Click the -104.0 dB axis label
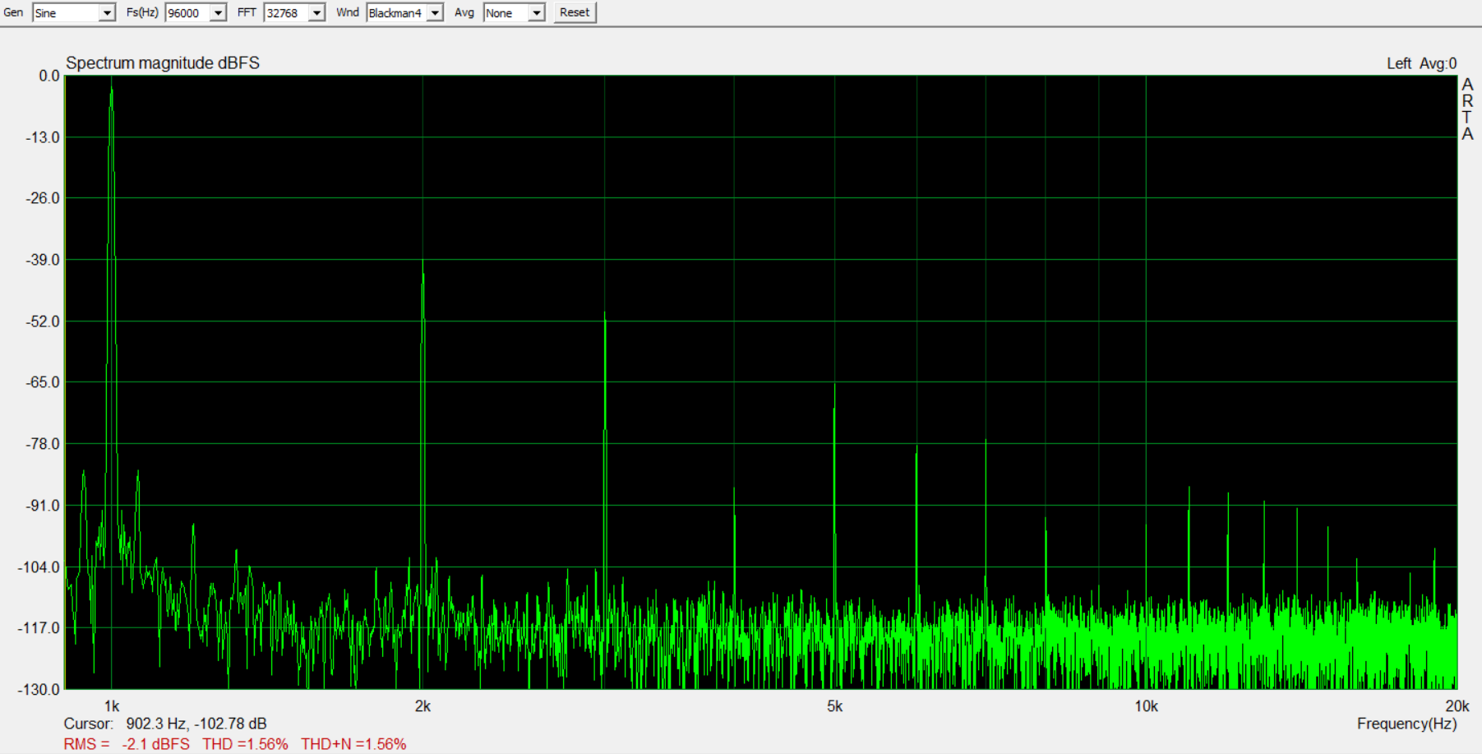 39,567
